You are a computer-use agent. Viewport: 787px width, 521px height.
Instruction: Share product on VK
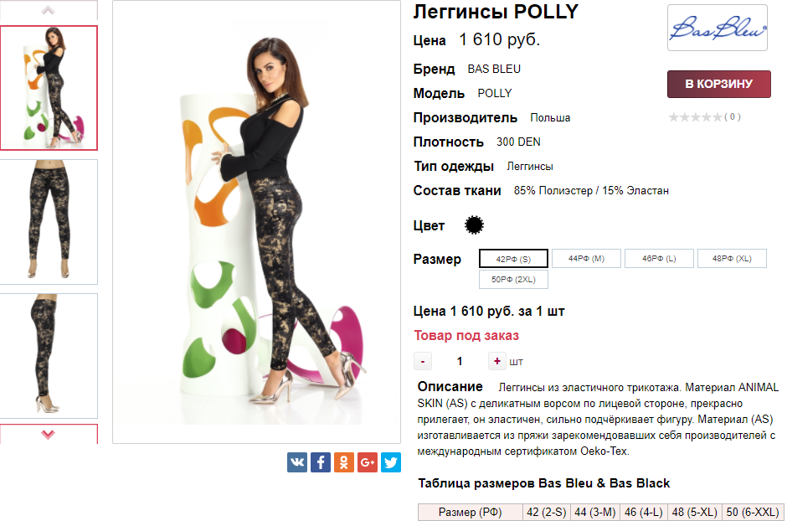[x=297, y=462]
